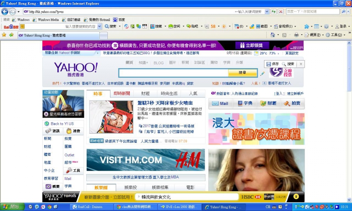Click the VISIT HM.COM banner ad
This screenshot has width=352, height=211.
pyautogui.click(x=146, y=160)
